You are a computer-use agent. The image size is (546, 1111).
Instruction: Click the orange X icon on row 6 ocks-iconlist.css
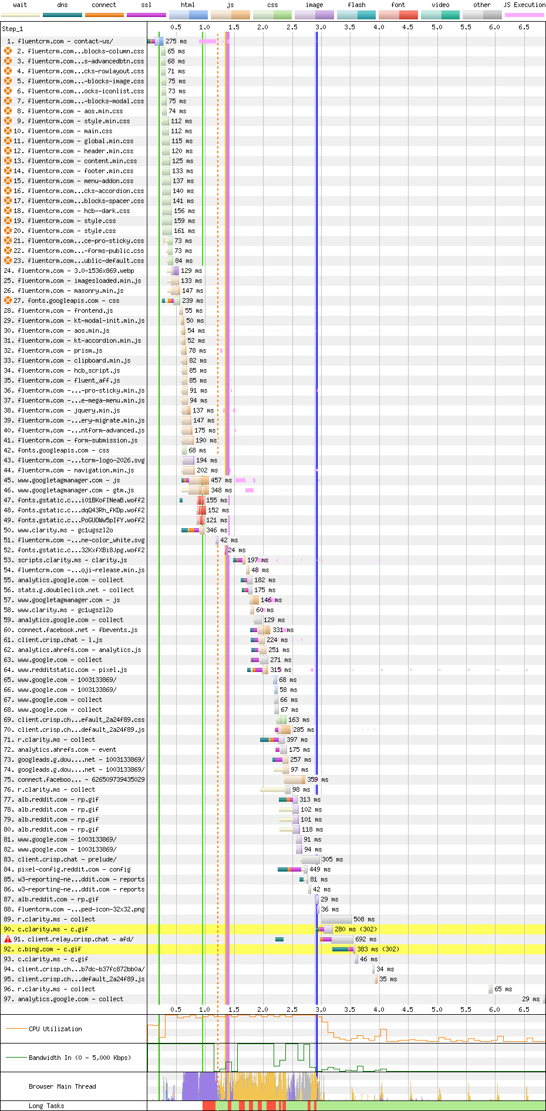[x=8, y=91]
